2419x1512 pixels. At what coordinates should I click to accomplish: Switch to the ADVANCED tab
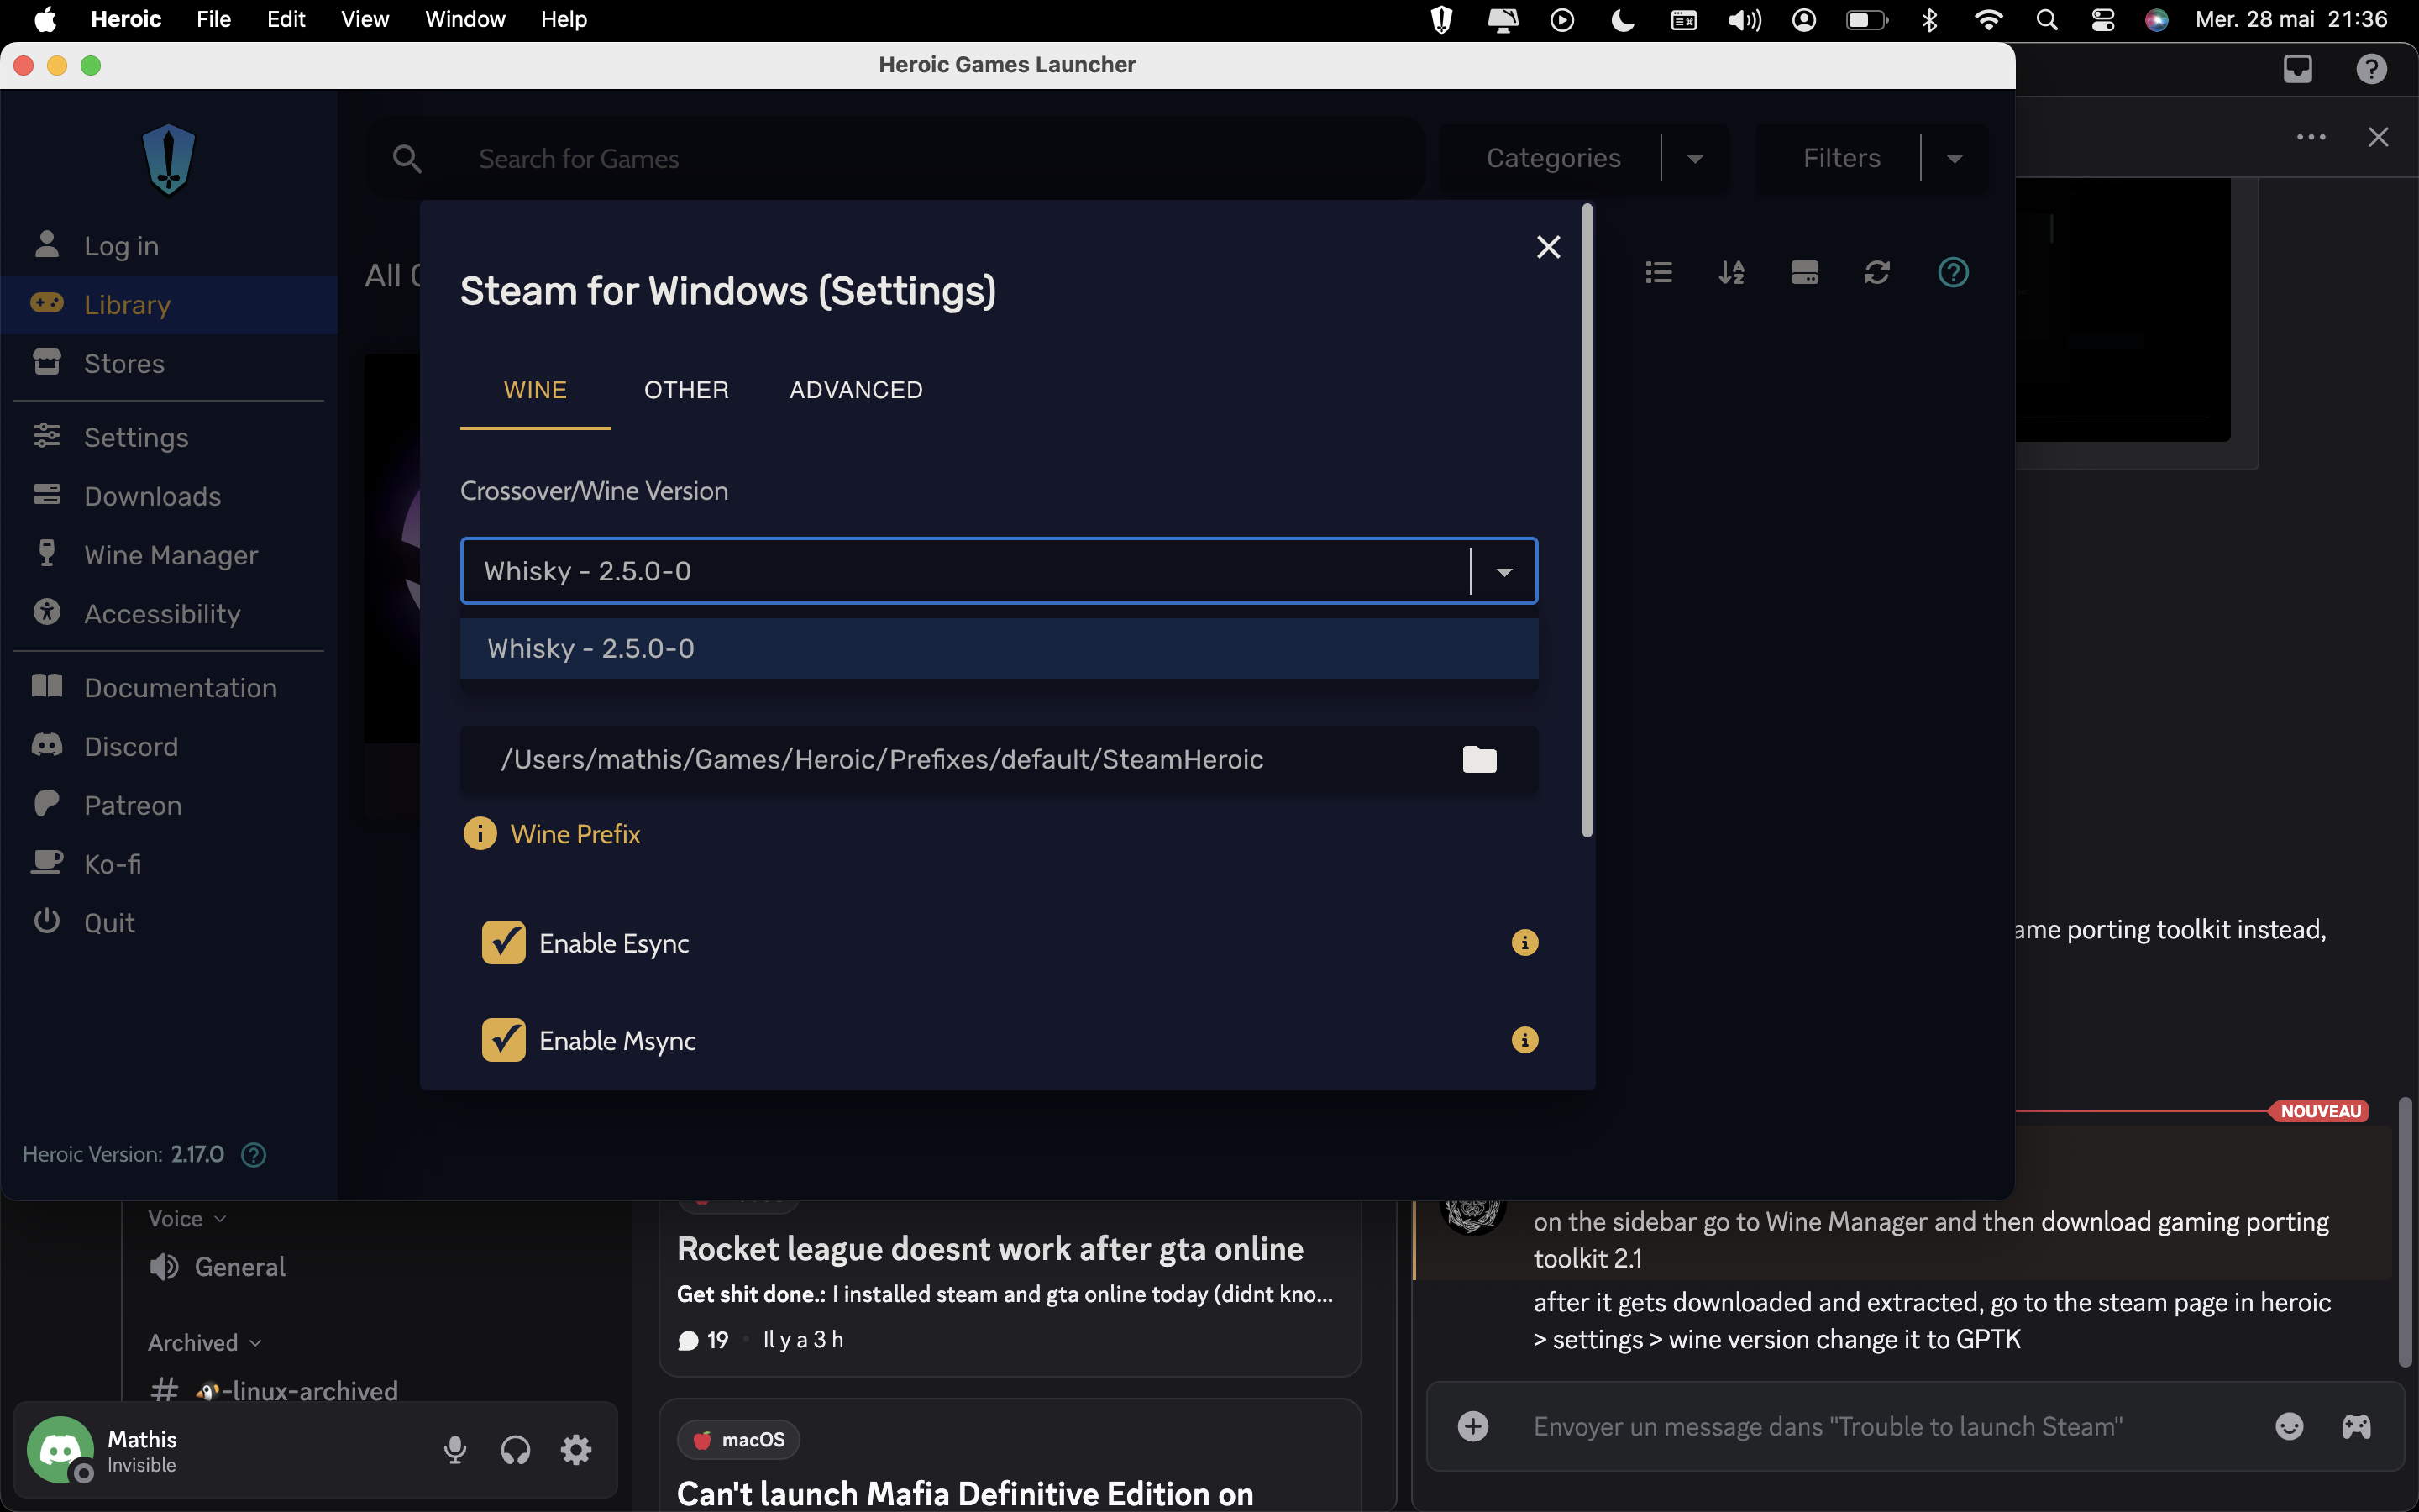pyautogui.click(x=857, y=390)
